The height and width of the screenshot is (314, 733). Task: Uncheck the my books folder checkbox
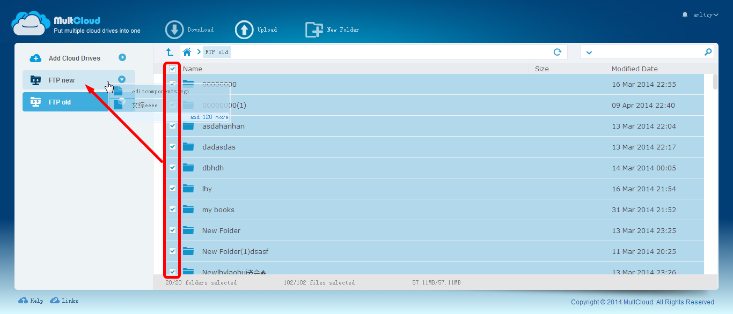[172, 210]
